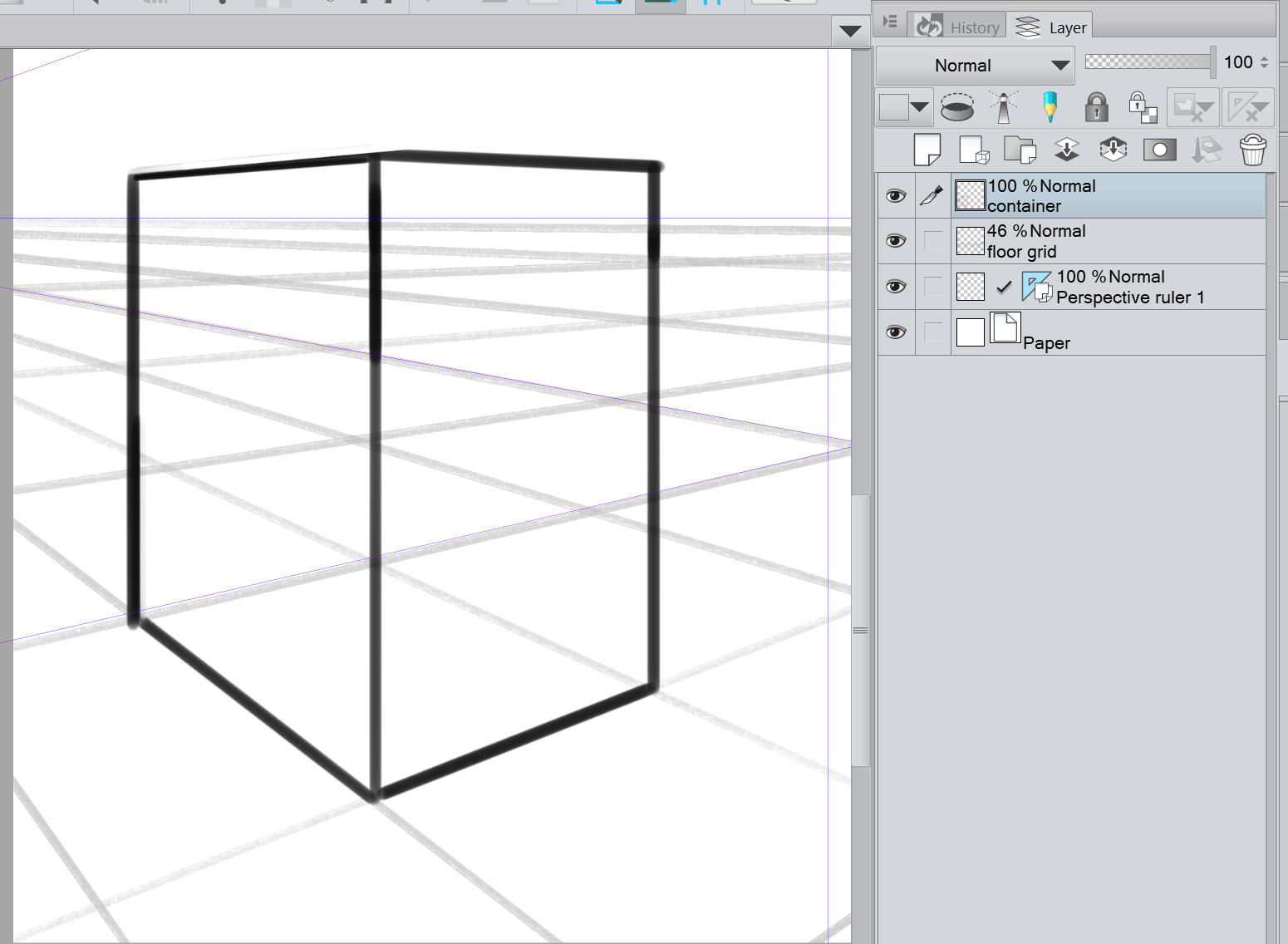Set as Reference Layer using lighthouse icon
The height and width of the screenshot is (944, 1288).
[x=1004, y=107]
